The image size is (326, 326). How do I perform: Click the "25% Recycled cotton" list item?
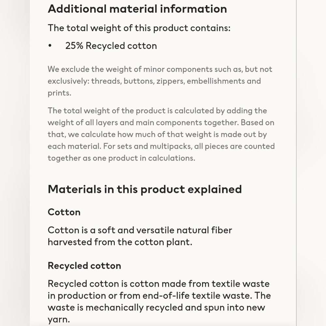coord(111,46)
